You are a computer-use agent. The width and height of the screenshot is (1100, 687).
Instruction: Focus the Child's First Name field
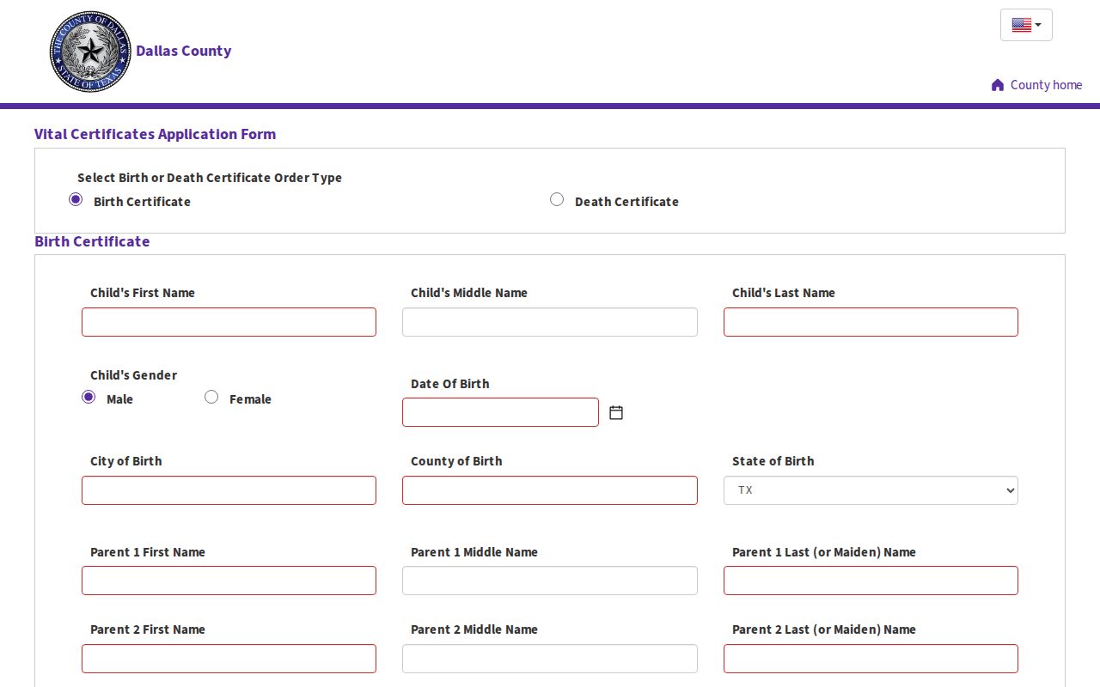click(x=229, y=322)
